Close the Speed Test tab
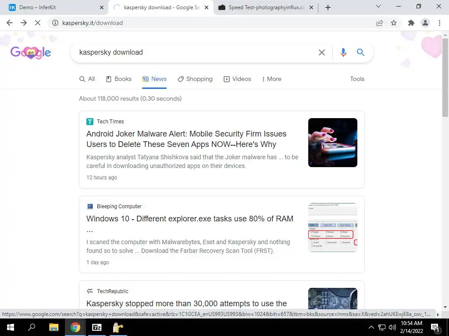This screenshot has width=449, height=336. coord(311,7)
